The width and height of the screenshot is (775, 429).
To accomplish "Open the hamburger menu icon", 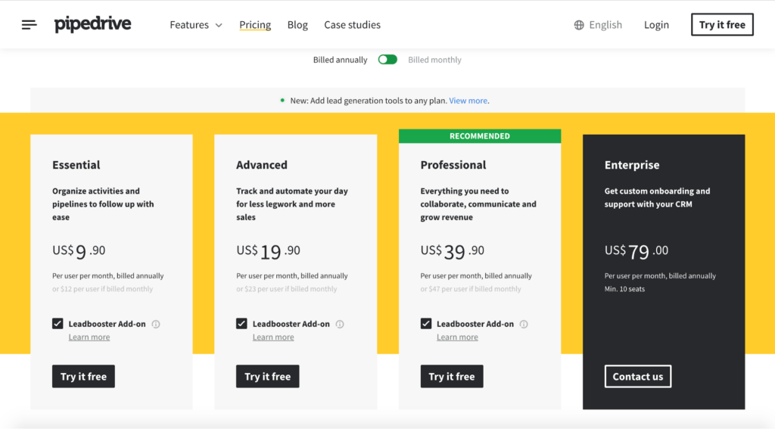I will tap(30, 25).
